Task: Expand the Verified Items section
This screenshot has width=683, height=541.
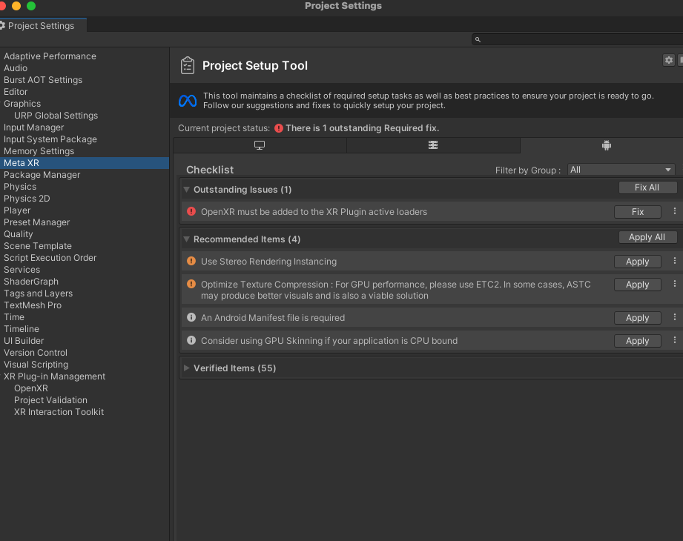Action: pos(187,368)
